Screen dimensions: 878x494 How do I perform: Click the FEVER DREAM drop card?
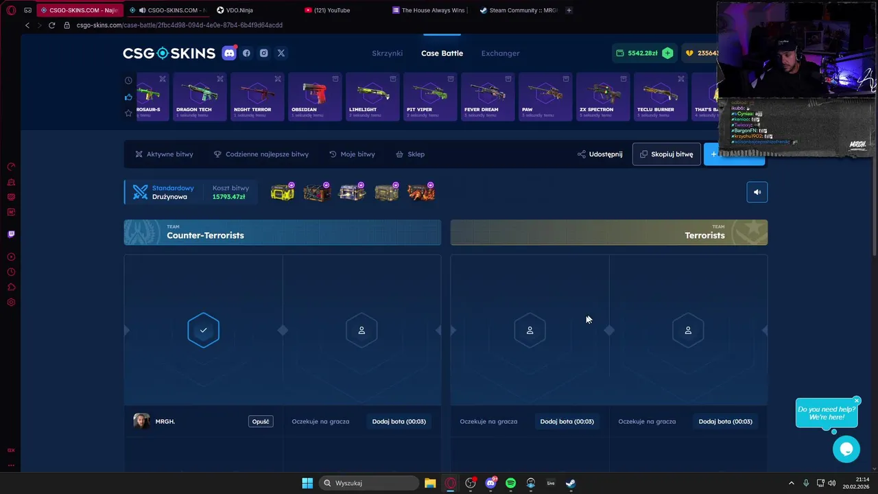pyautogui.click(x=488, y=97)
